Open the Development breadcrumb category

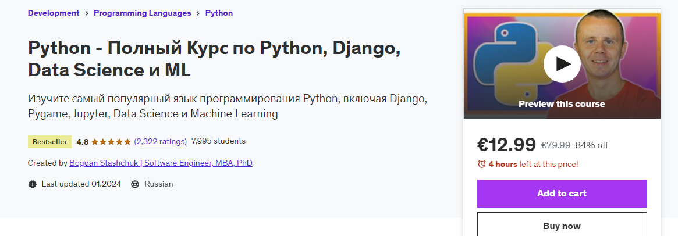click(54, 13)
